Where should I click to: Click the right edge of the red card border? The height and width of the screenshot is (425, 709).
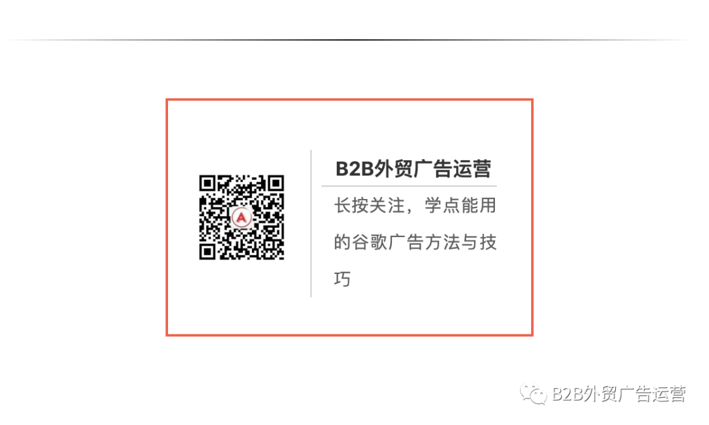(x=532, y=217)
